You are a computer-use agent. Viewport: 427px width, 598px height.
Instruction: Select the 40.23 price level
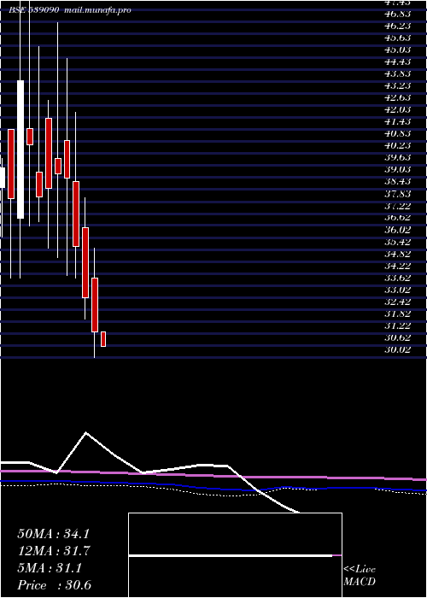(x=398, y=146)
